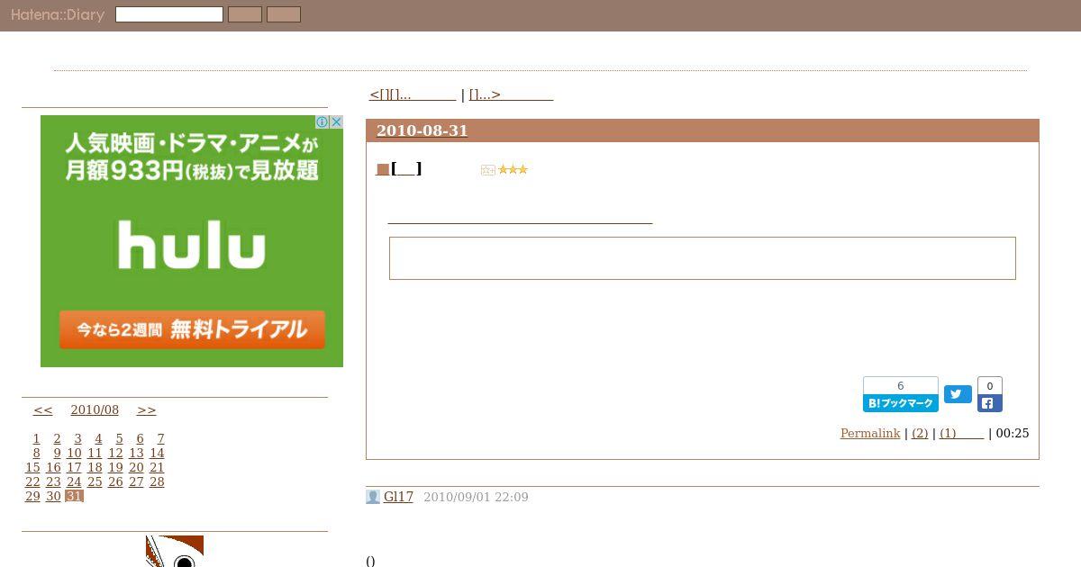Open calendar day 30
The height and width of the screenshot is (567, 1081).
click(x=53, y=496)
